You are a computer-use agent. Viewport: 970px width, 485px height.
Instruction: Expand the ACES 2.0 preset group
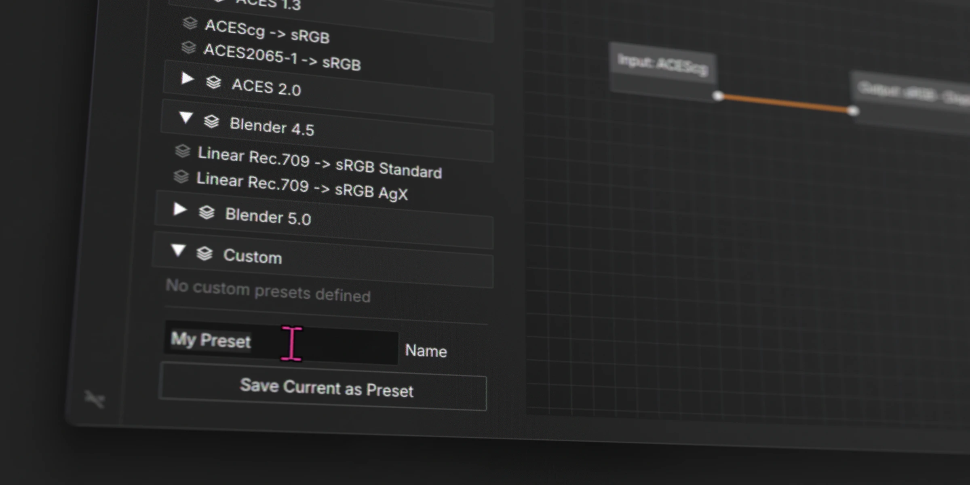(188, 79)
